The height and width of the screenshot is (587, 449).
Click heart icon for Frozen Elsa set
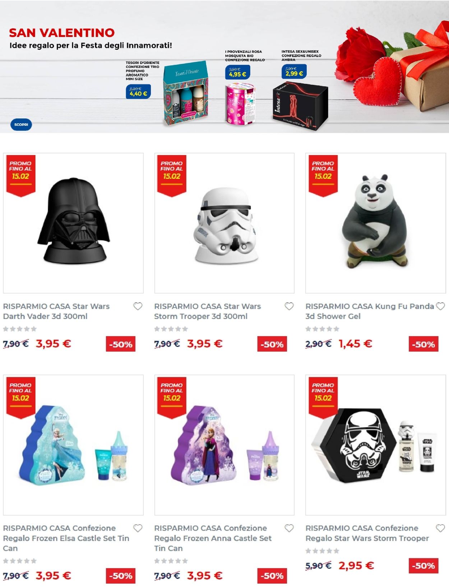tap(138, 528)
